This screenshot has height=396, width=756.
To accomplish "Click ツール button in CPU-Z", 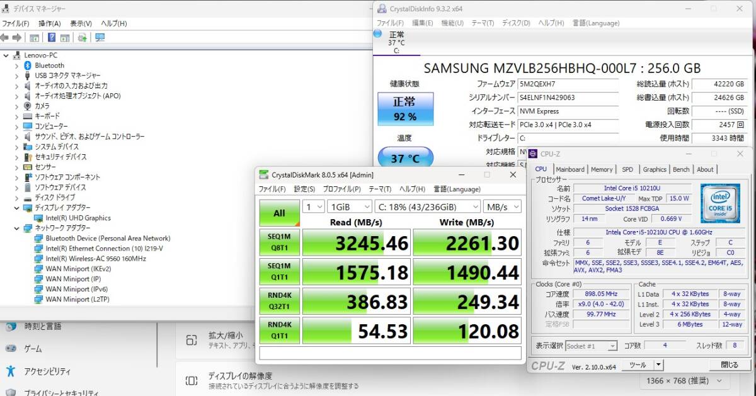I will 638,365.
